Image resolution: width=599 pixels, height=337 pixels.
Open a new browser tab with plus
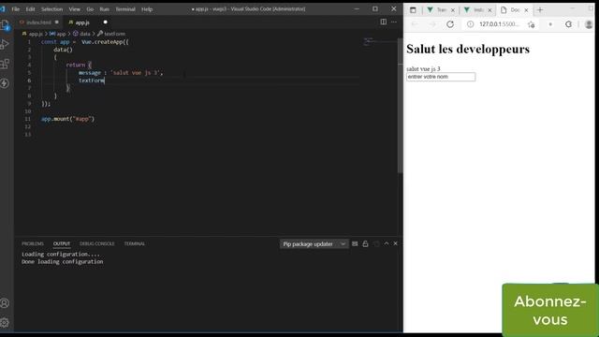tap(540, 10)
